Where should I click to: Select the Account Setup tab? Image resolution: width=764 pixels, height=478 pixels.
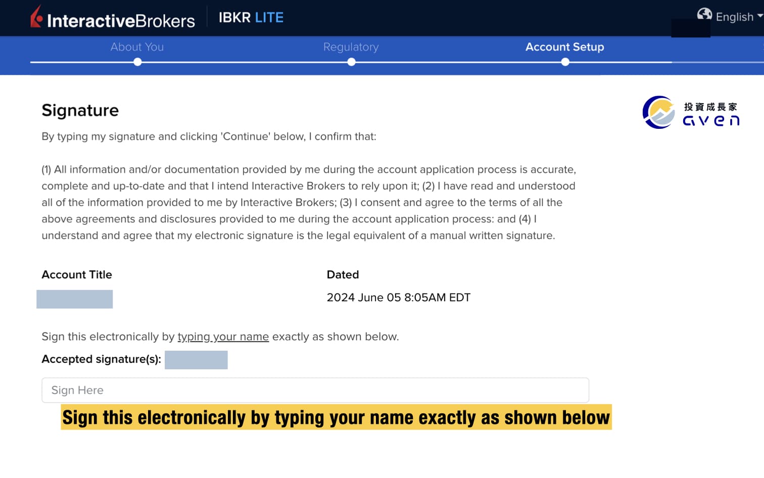(564, 47)
